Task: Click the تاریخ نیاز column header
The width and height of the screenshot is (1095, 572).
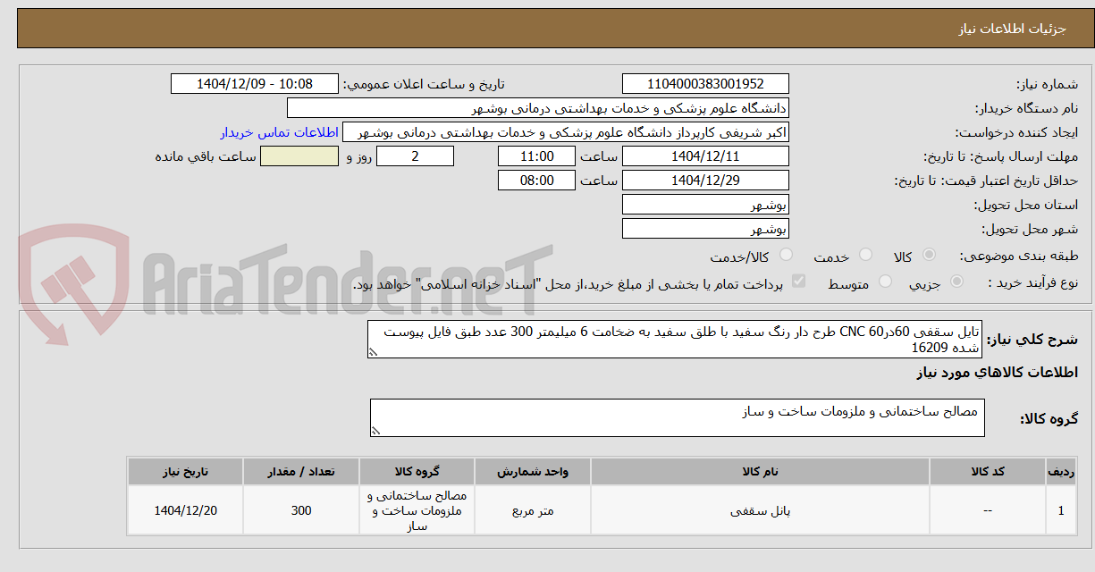Action: tap(186, 471)
